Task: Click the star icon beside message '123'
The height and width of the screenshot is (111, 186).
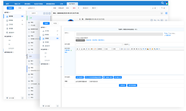Action: [x=29, y=77]
